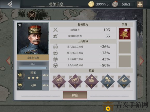150x112 pixels.
Task: Select the level VI skill diamond
Action: [x=124, y=81]
